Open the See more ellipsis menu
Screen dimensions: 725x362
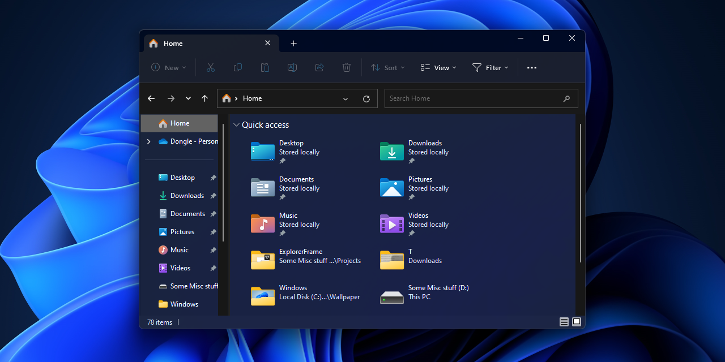pyautogui.click(x=531, y=67)
